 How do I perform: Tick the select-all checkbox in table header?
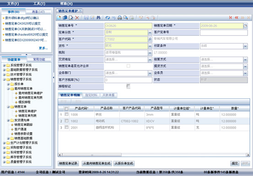[66, 108]
